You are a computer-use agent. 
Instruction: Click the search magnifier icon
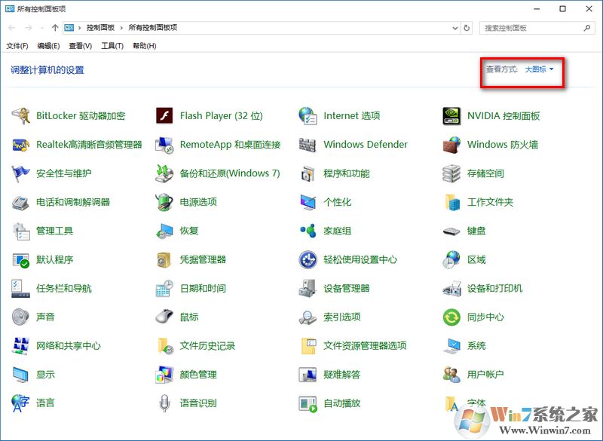coord(587,28)
